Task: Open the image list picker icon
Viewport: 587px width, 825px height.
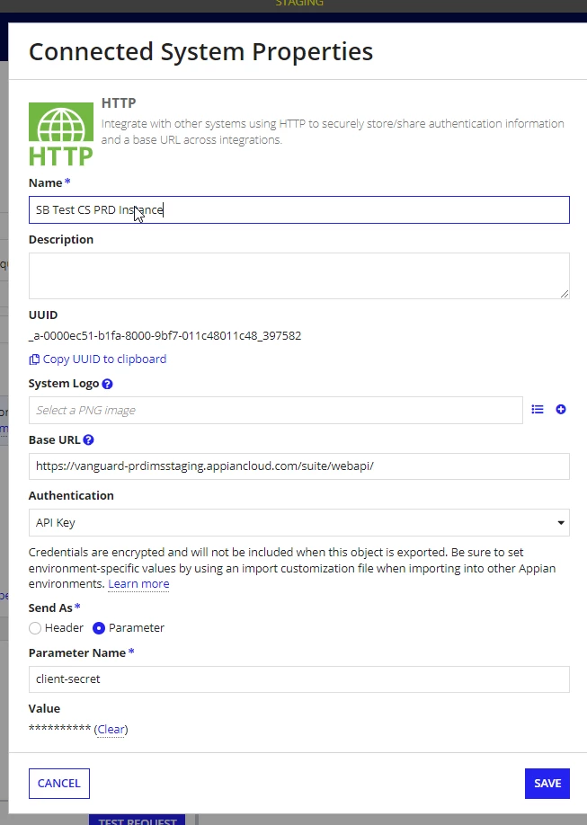Action: coord(537,409)
